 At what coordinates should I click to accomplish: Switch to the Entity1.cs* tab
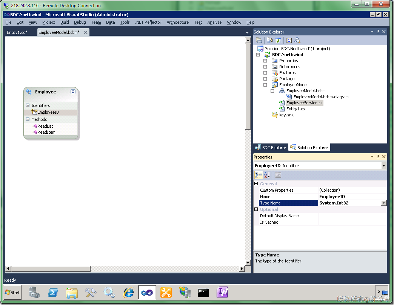click(x=17, y=32)
